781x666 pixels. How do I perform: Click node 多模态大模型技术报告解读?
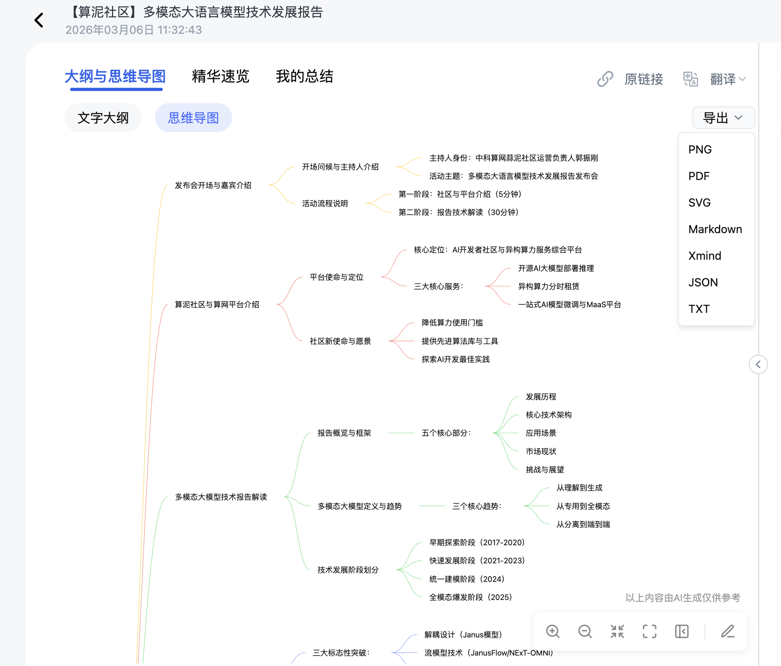click(x=221, y=497)
